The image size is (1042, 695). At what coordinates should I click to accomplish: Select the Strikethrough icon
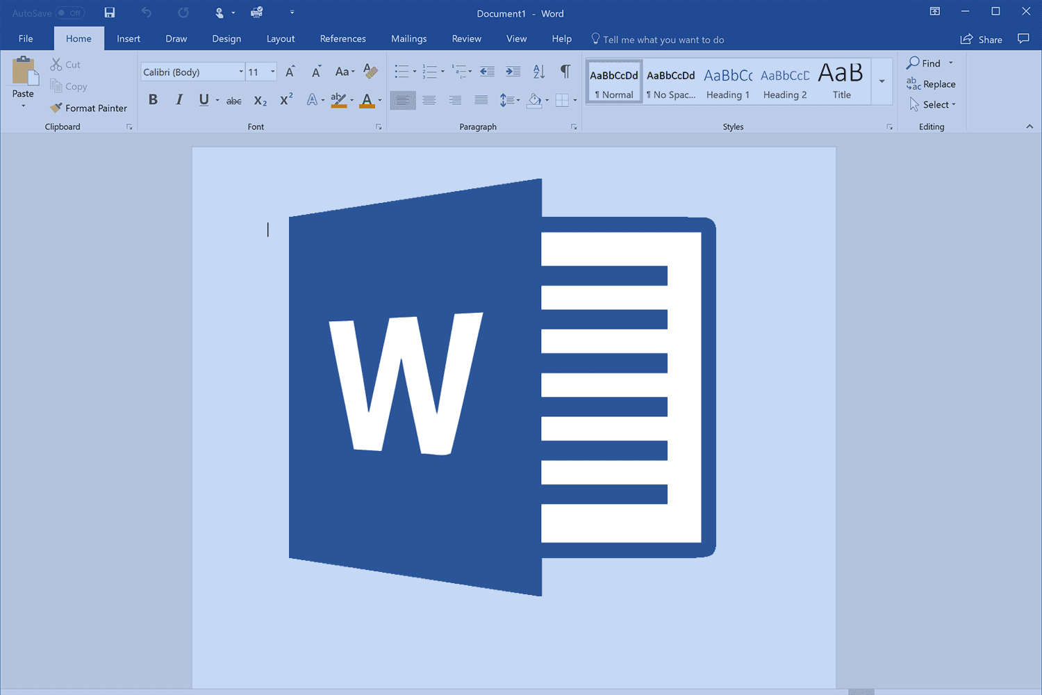(x=233, y=99)
